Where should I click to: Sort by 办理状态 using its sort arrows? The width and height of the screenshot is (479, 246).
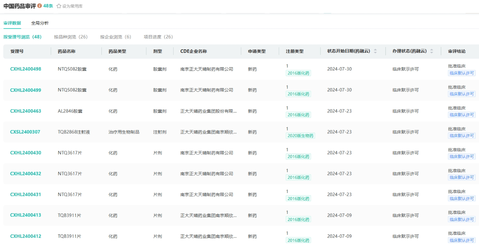(431, 51)
